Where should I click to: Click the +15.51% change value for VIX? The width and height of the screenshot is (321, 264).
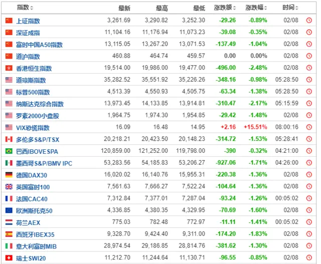257,128
